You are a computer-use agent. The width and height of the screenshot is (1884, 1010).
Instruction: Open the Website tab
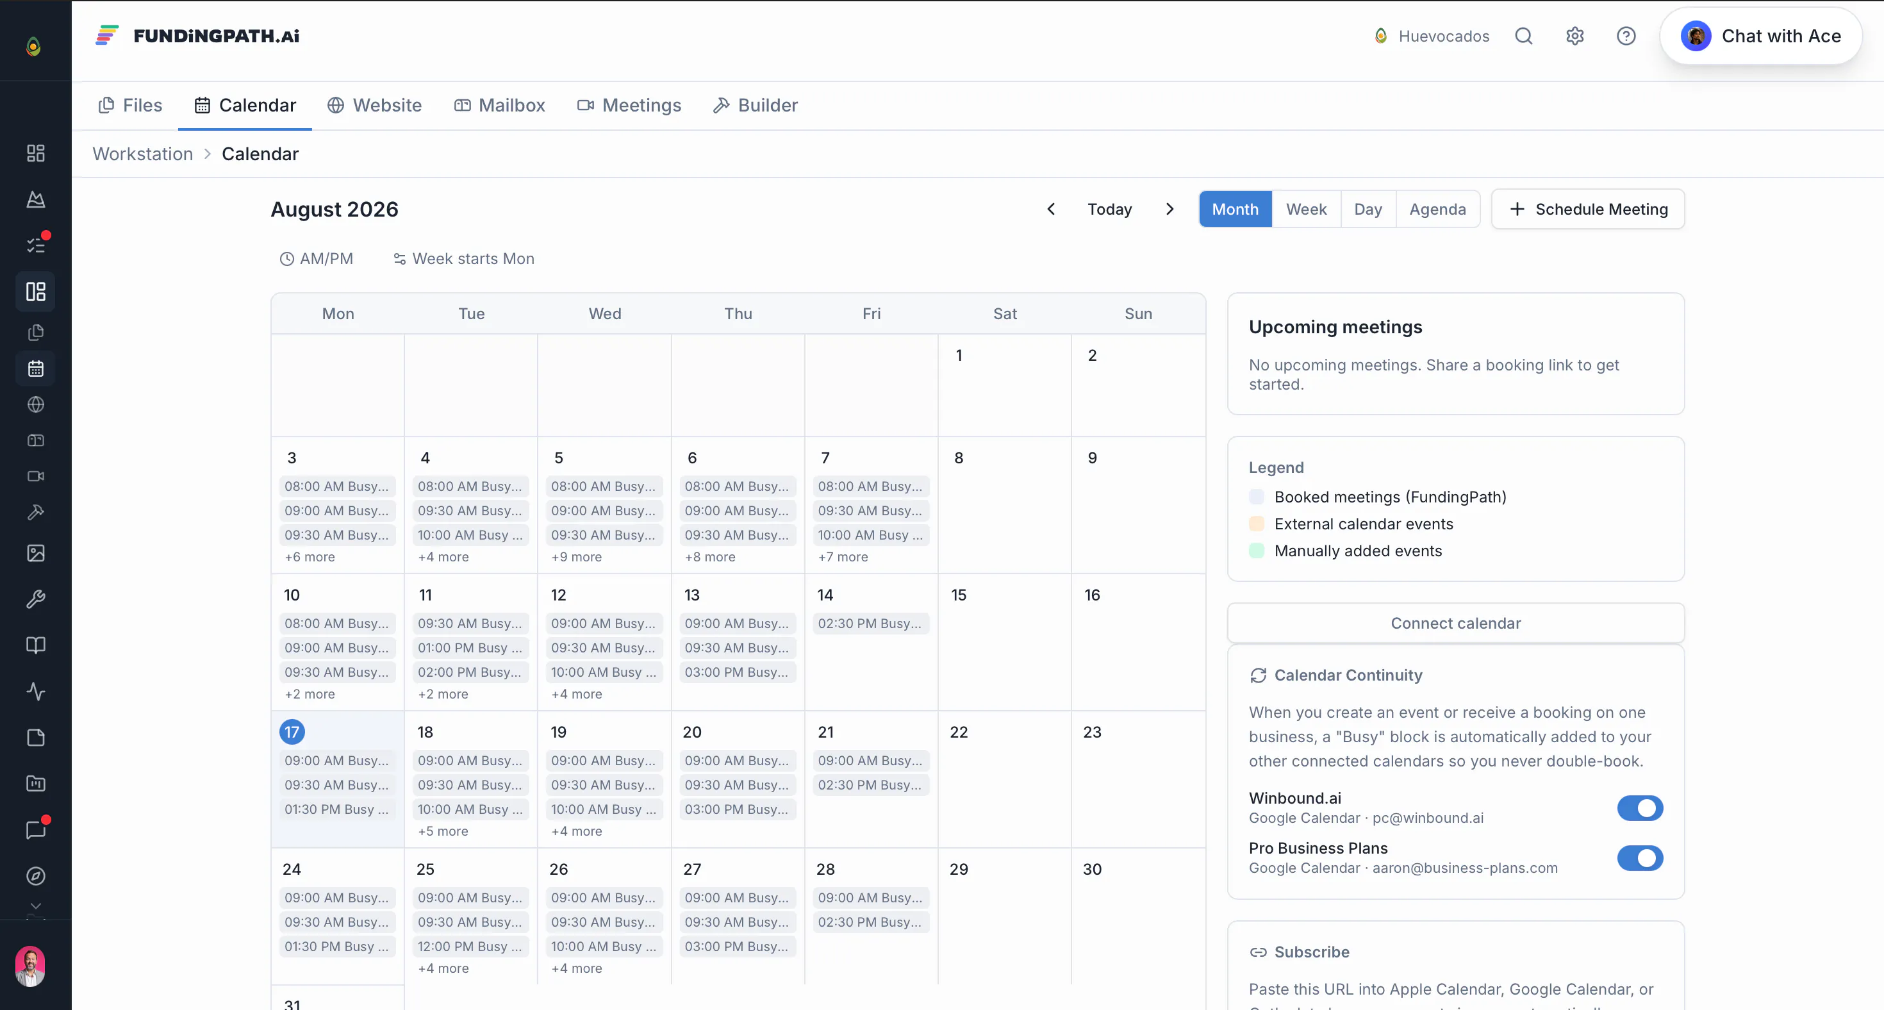point(374,105)
